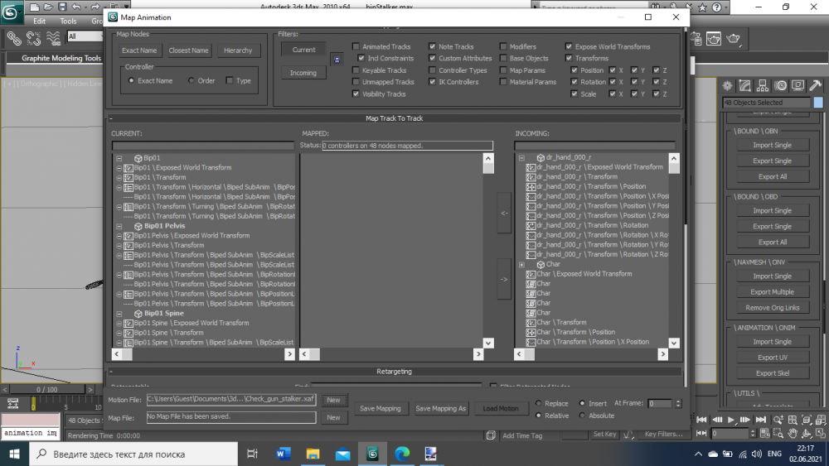Uncheck Expose World Transforms filter

click(569, 47)
